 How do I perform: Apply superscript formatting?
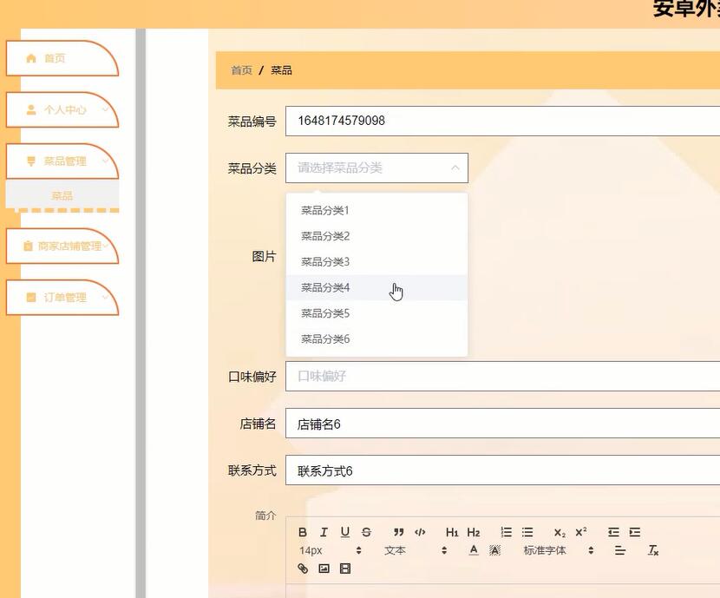coord(581,532)
